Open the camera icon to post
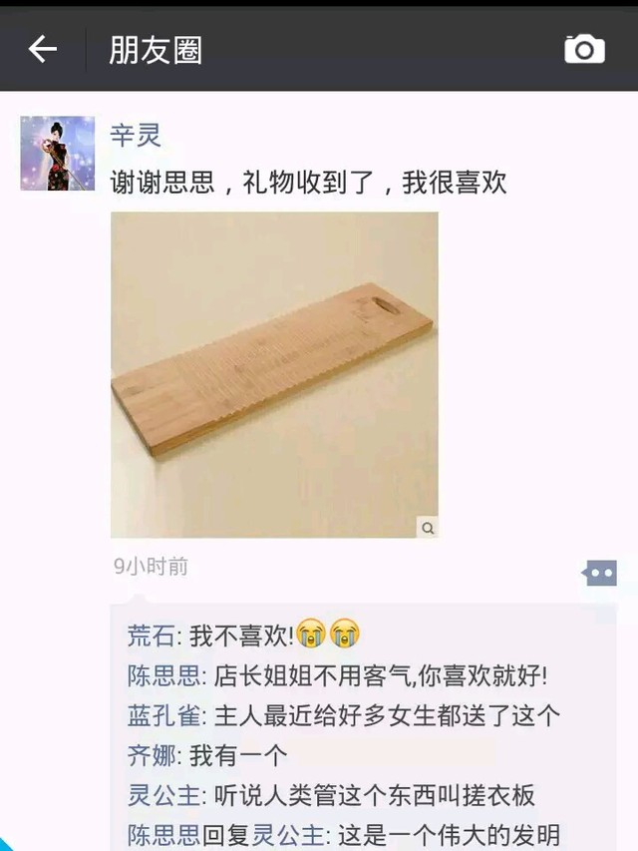The width and height of the screenshot is (638, 851). coord(584,50)
